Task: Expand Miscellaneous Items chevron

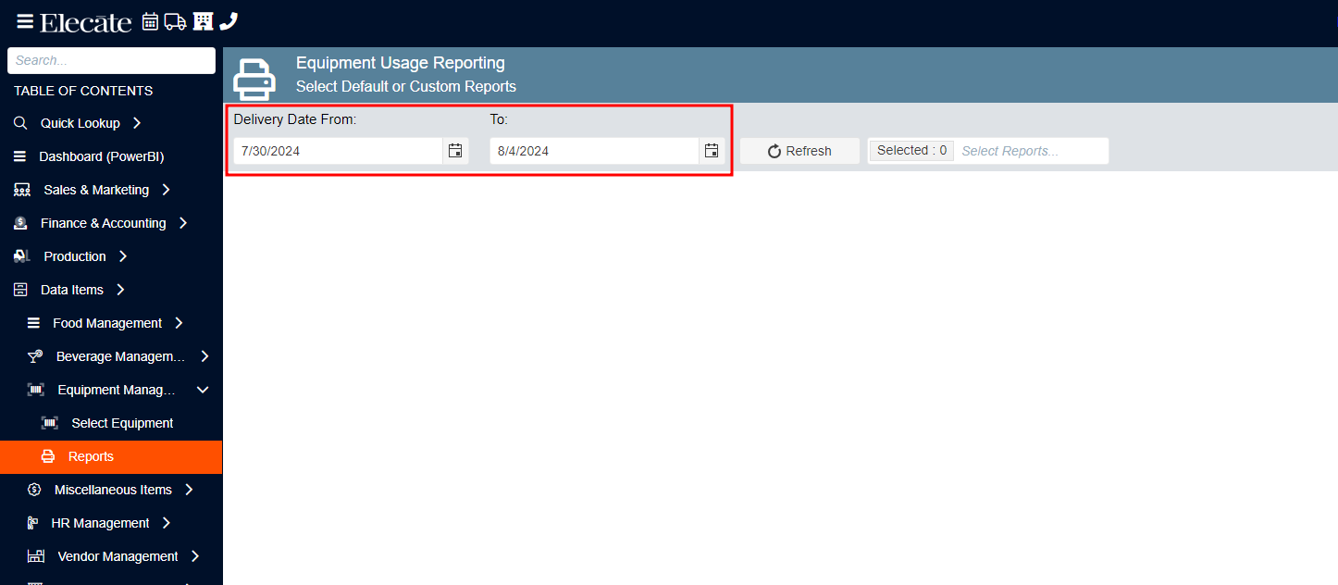Action: point(189,490)
